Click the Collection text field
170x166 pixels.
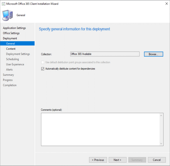coord(105,54)
